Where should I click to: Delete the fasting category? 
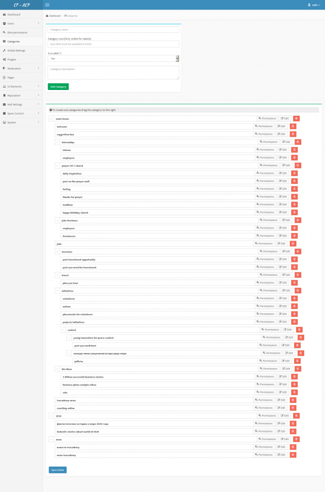click(x=294, y=189)
